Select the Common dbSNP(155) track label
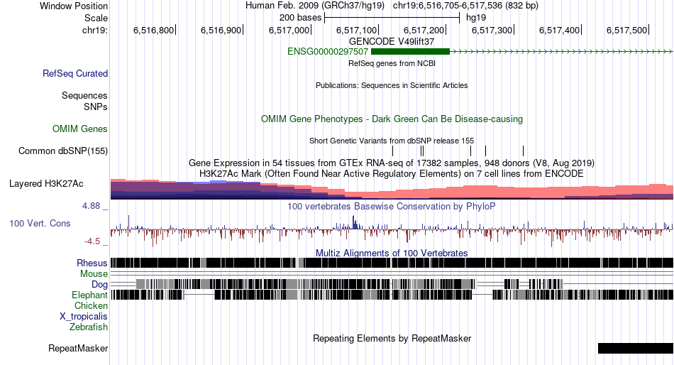Image resolution: width=674 pixels, height=365 pixels. point(63,151)
